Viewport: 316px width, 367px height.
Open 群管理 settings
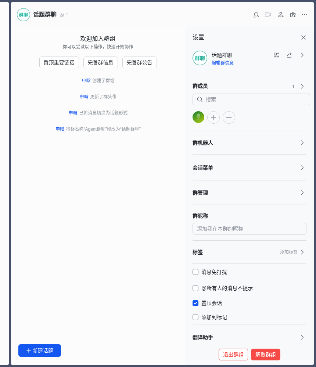pos(249,193)
